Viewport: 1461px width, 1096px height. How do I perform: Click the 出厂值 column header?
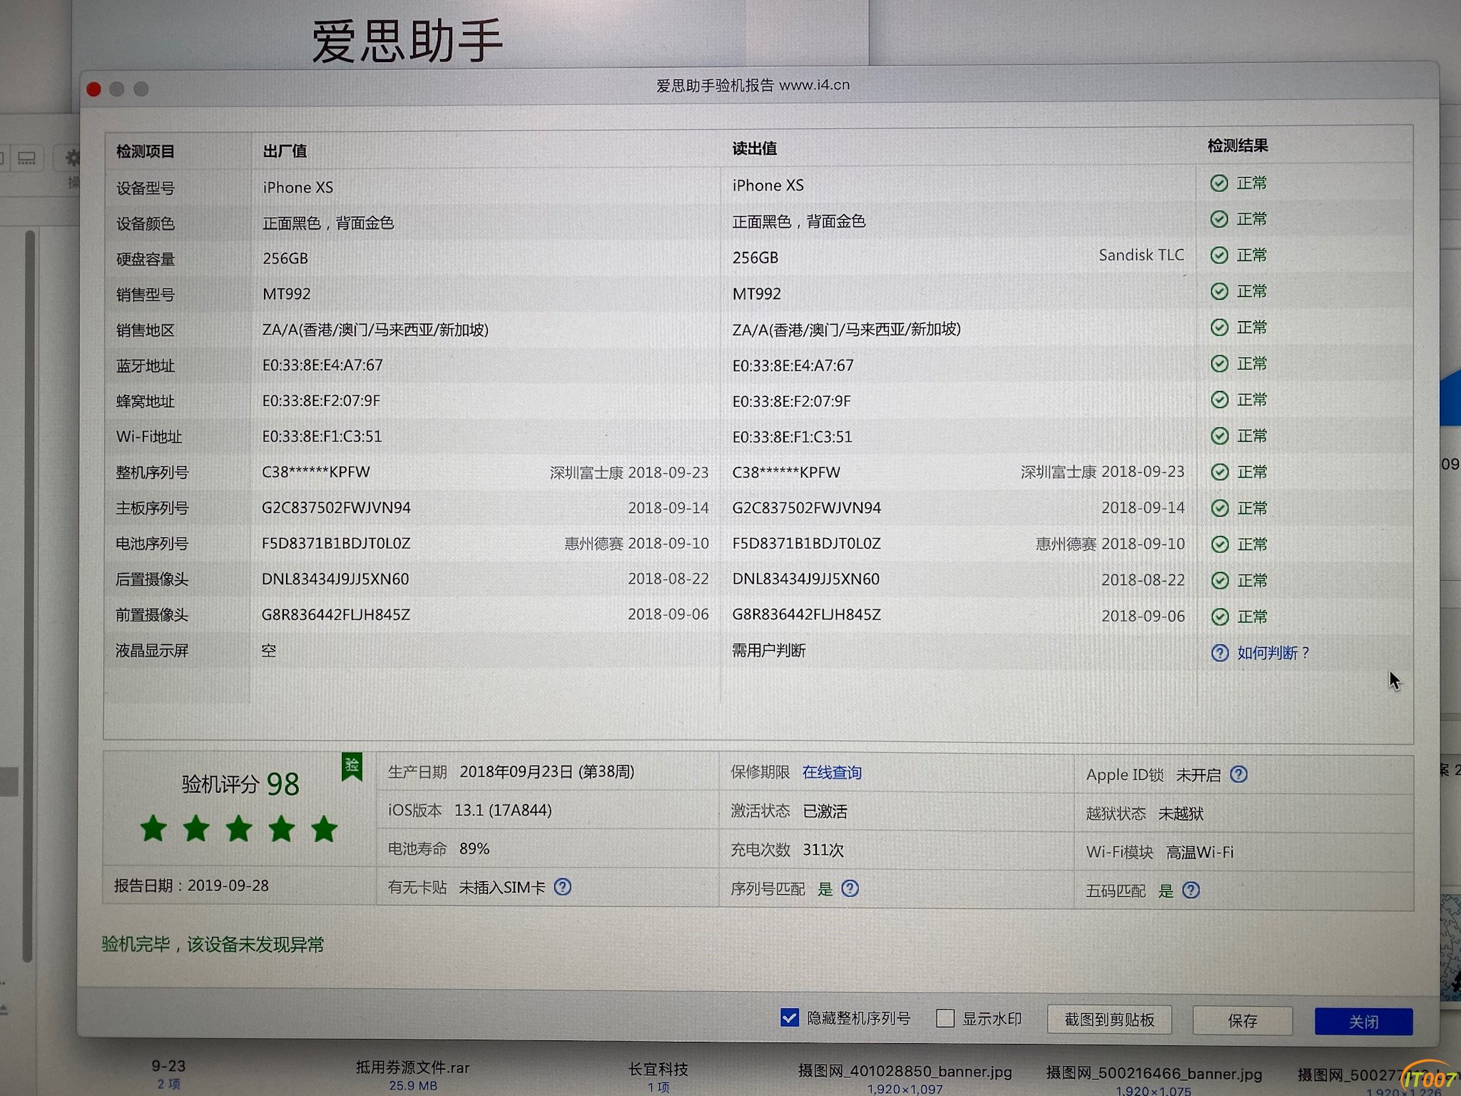point(285,151)
